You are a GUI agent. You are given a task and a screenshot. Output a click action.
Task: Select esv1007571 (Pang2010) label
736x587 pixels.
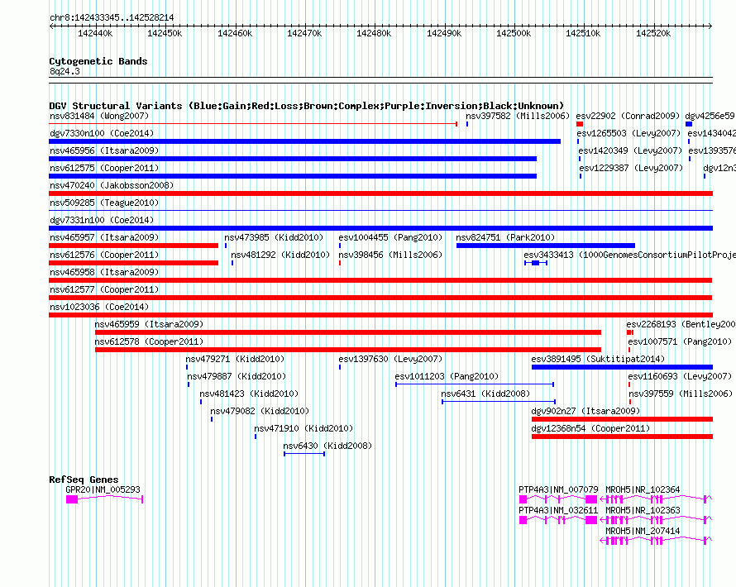pos(680,341)
